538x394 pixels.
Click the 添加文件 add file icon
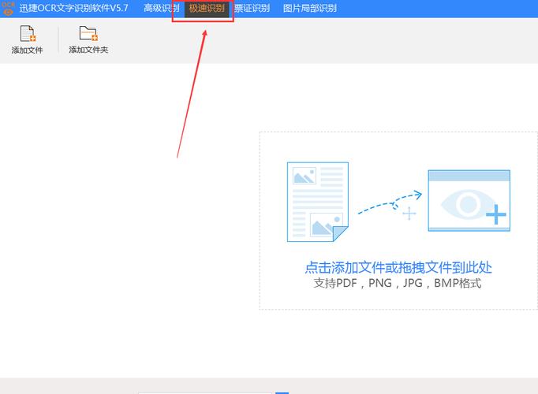(28, 34)
